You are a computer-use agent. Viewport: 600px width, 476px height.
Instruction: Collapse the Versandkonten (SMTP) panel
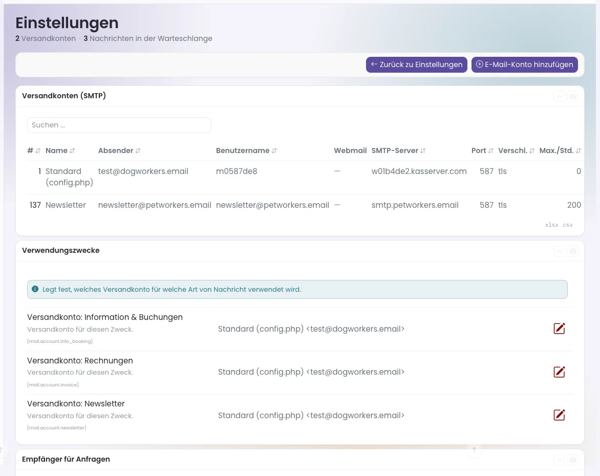coord(559,97)
